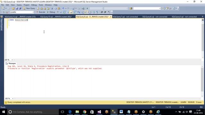Screen dimensions: 205x115
Task: Open Google Chrome from the taskbar
Action: pyautogui.click(x=85, y=112)
